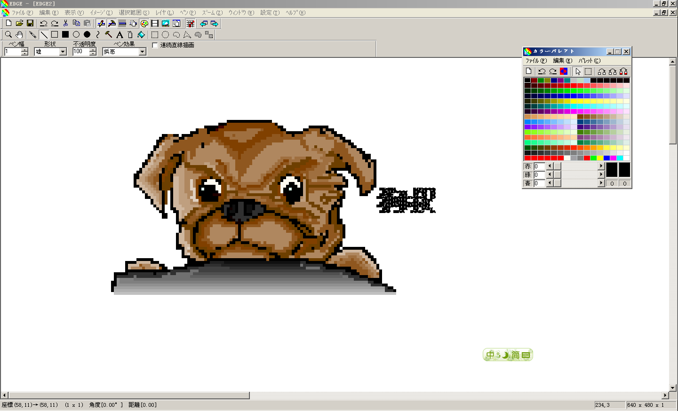Select the rectangular selection tool
The height and width of the screenshot is (411, 678).
tap(154, 34)
